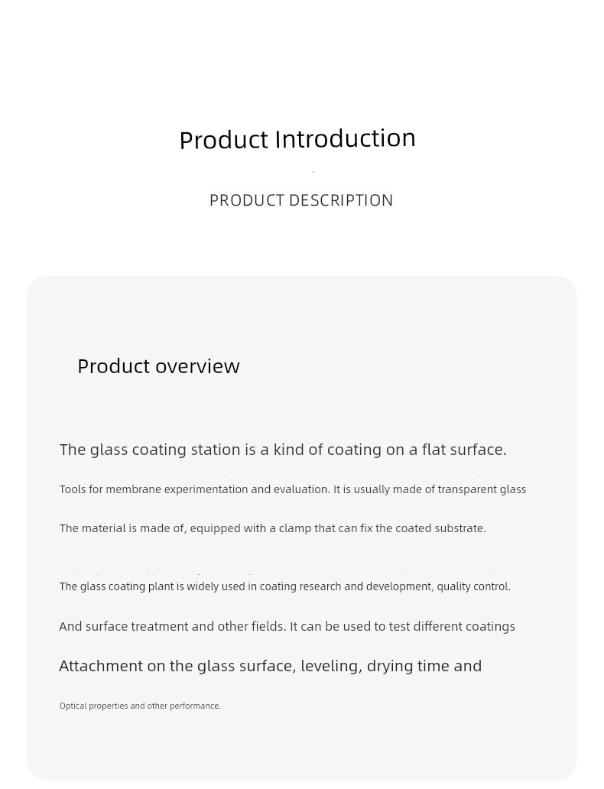Click the 'Attachment on the glass surface' line
The width and height of the screenshot is (604, 789).
point(271,666)
